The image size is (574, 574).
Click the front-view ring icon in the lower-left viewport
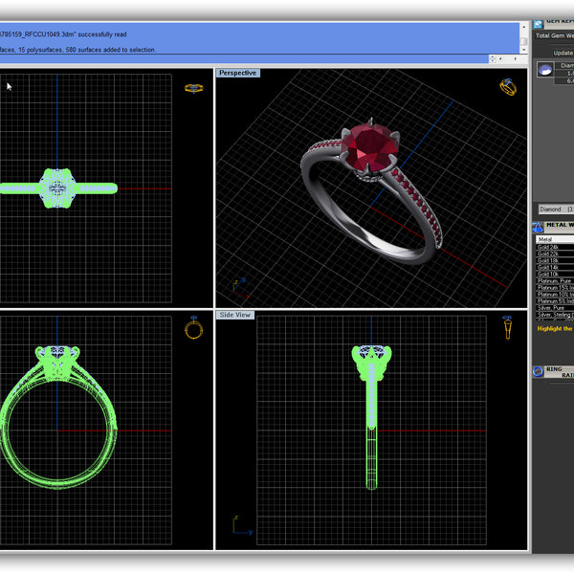tap(194, 328)
